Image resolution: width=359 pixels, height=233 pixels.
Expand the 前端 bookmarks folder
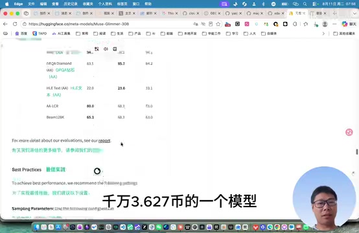point(167,34)
